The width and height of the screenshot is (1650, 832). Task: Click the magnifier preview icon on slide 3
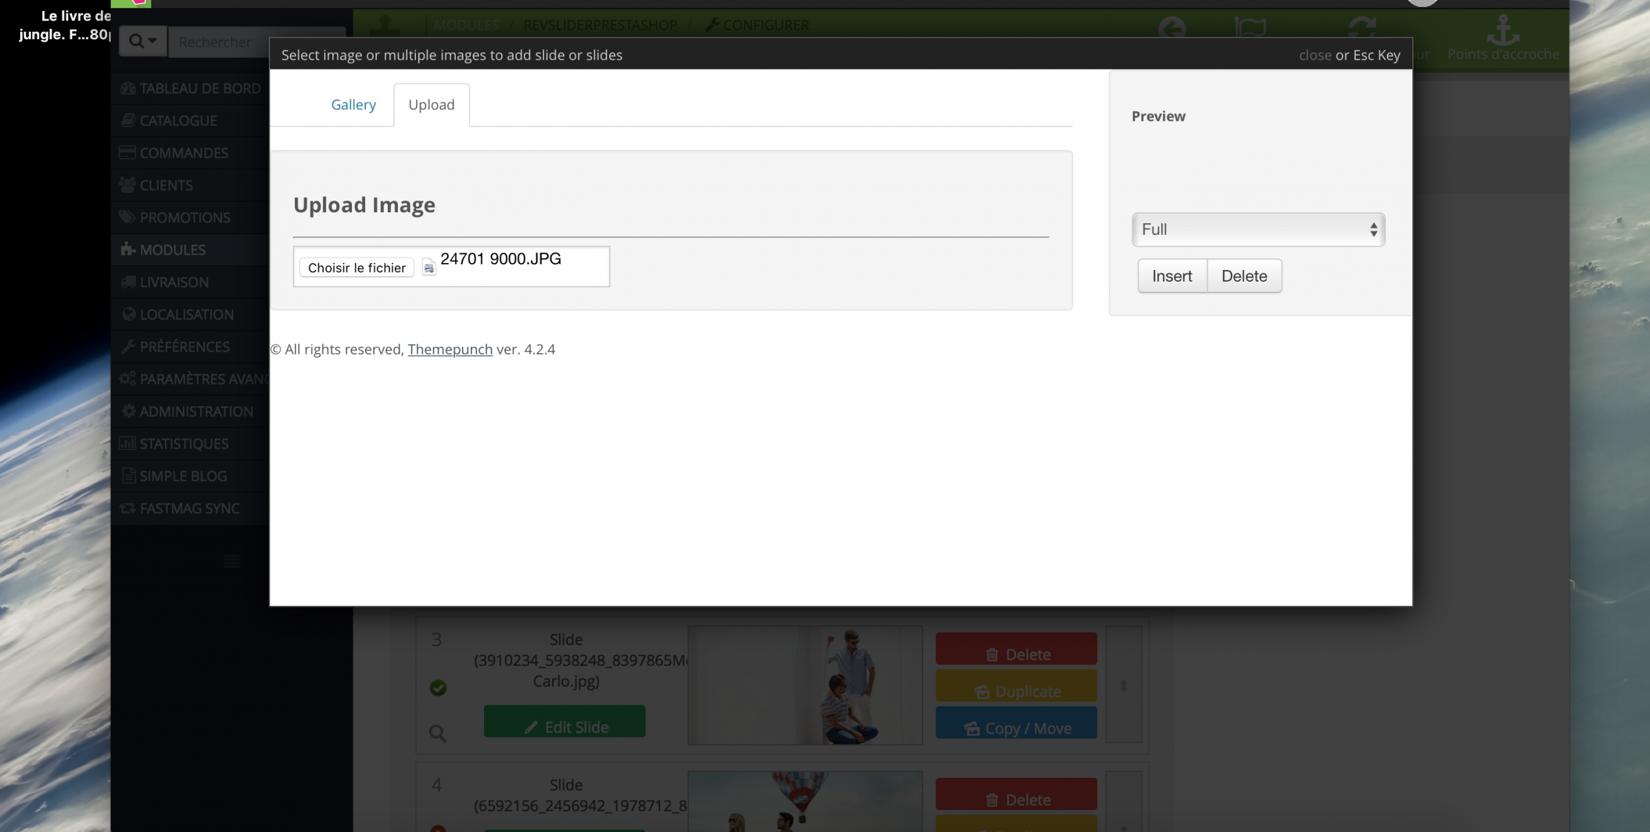437,733
